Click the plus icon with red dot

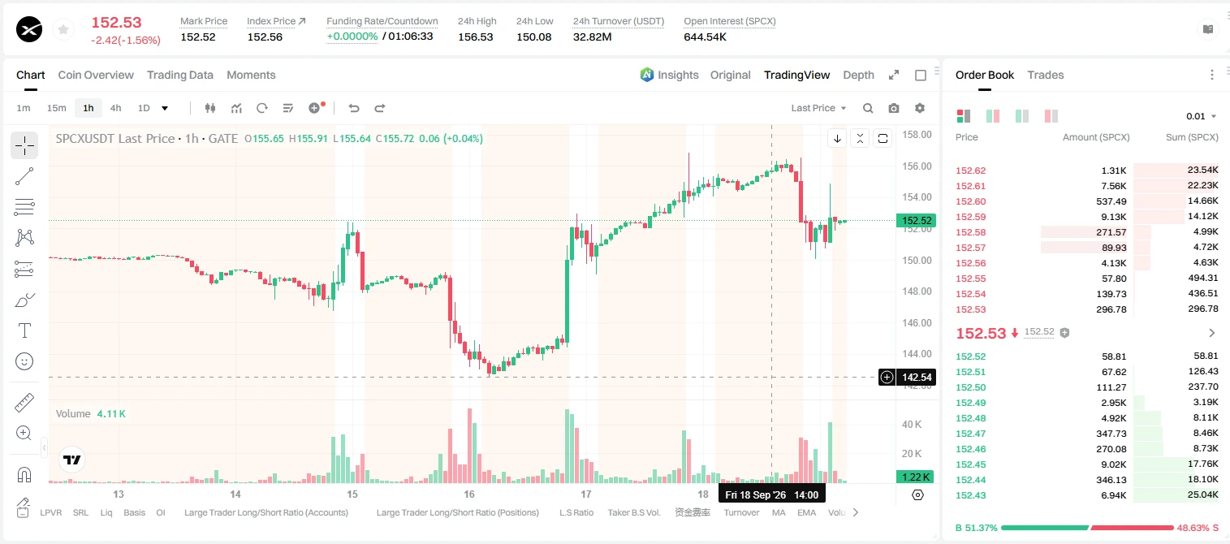click(316, 108)
